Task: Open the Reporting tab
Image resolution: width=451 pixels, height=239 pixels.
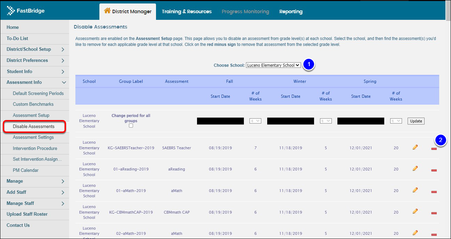Action: pyautogui.click(x=291, y=11)
